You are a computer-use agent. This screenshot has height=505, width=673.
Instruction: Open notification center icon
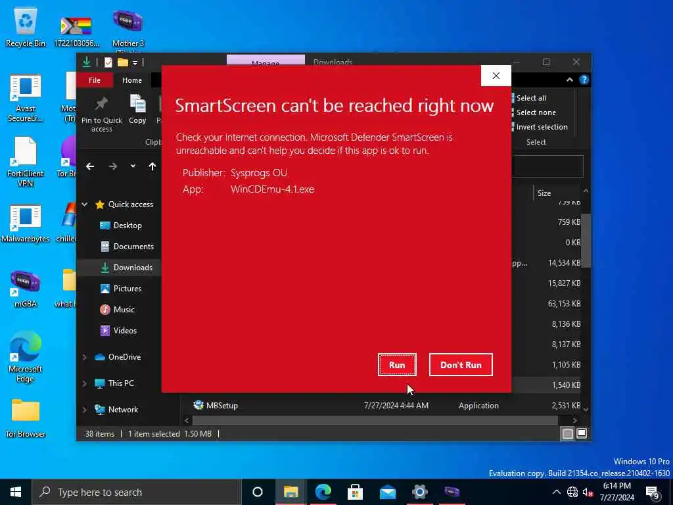coord(653,493)
